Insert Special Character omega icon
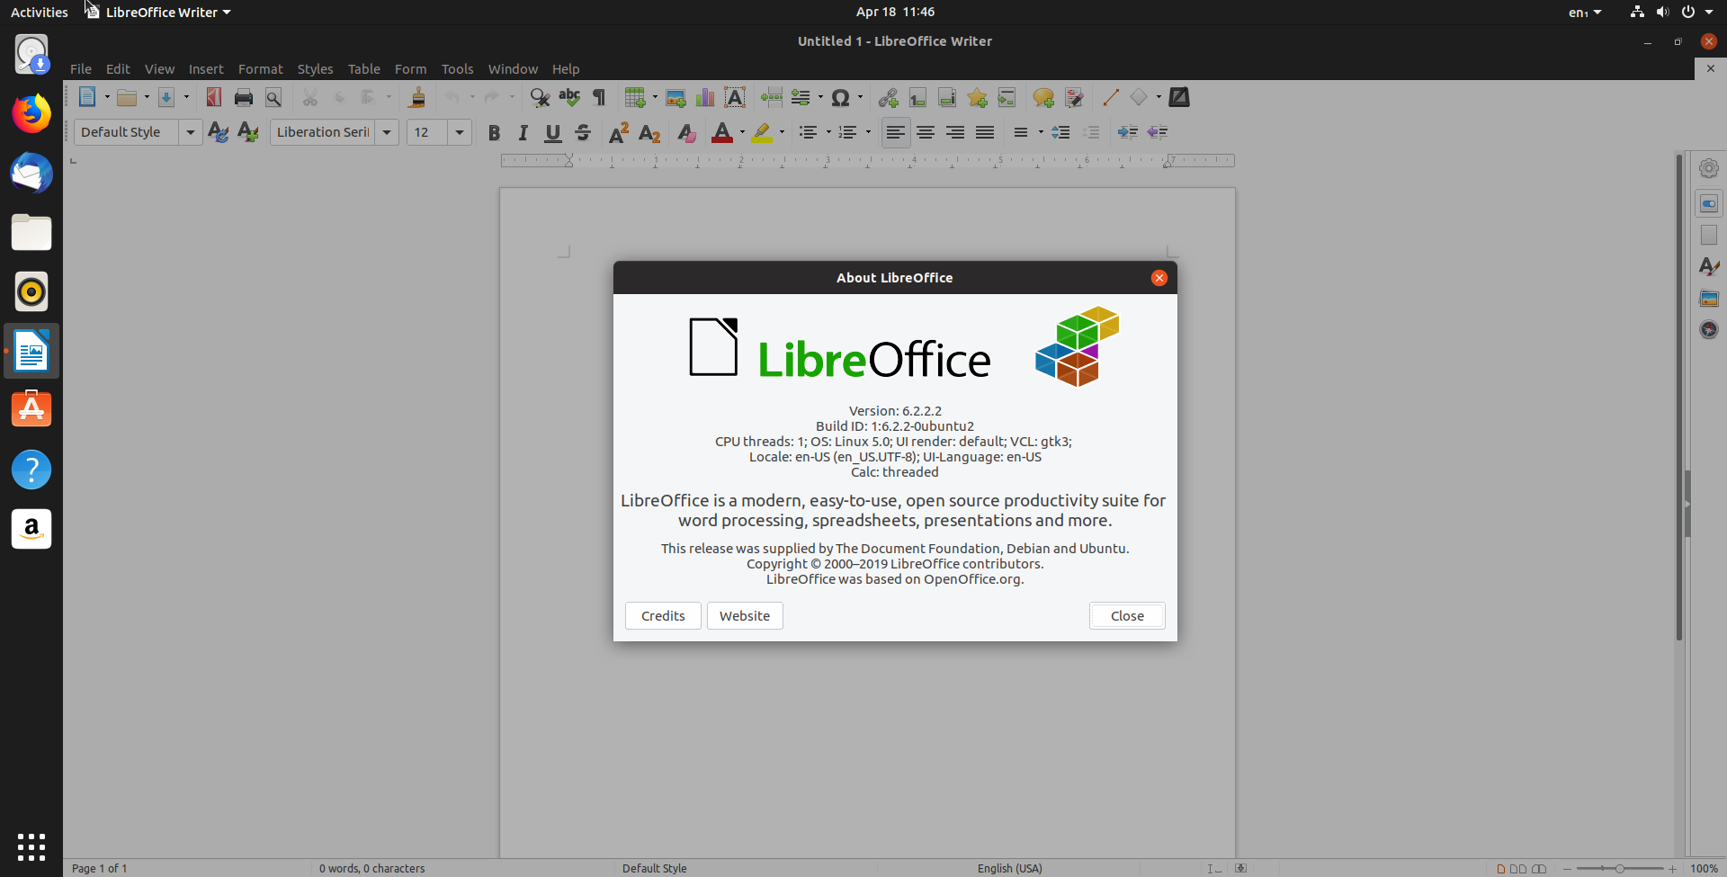This screenshot has width=1727, height=877. click(x=840, y=97)
